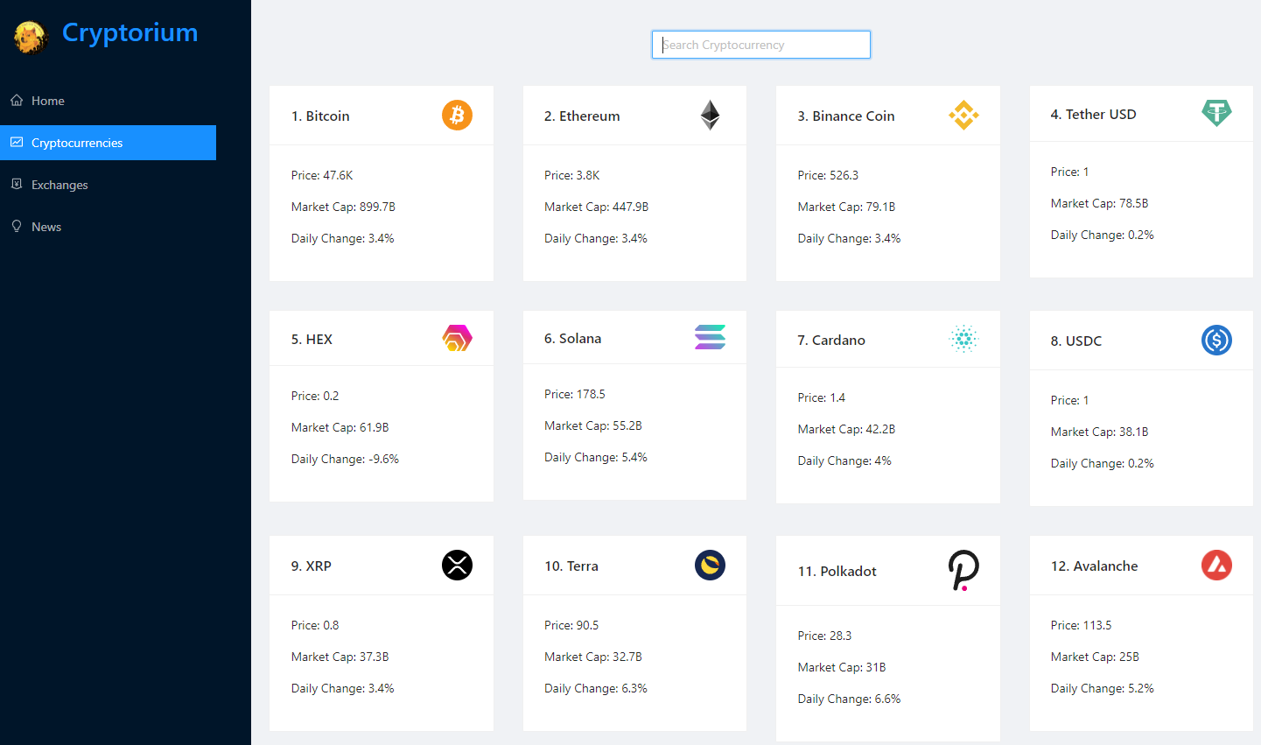Click the Search Cryptocurrency input field
This screenshot has width=1261, height=745.
(x=760, y=45)
